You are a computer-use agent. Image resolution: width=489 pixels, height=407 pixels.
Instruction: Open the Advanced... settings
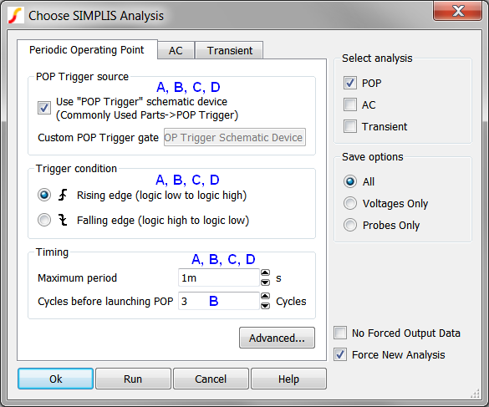277,338
